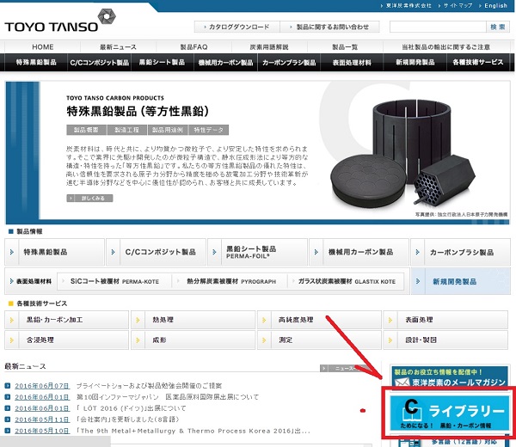516x447 pixels.
Task: Open the 高純度処理 service box
Action: click(x=319, y=320)
